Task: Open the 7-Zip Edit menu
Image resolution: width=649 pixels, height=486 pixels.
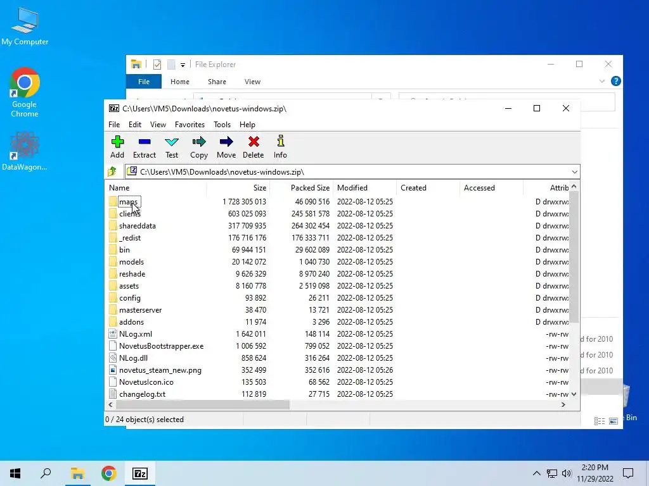Action: click(135, 125)
